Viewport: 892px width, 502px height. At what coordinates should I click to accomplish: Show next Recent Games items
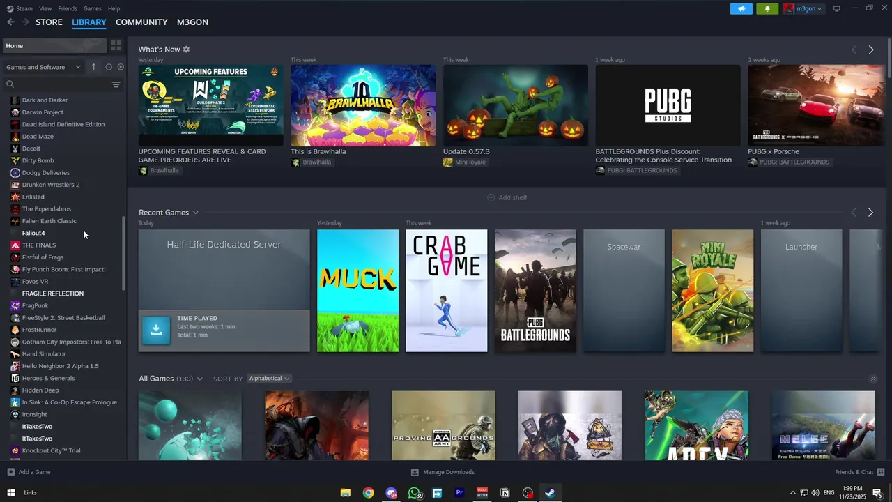(x=870, y=213)
